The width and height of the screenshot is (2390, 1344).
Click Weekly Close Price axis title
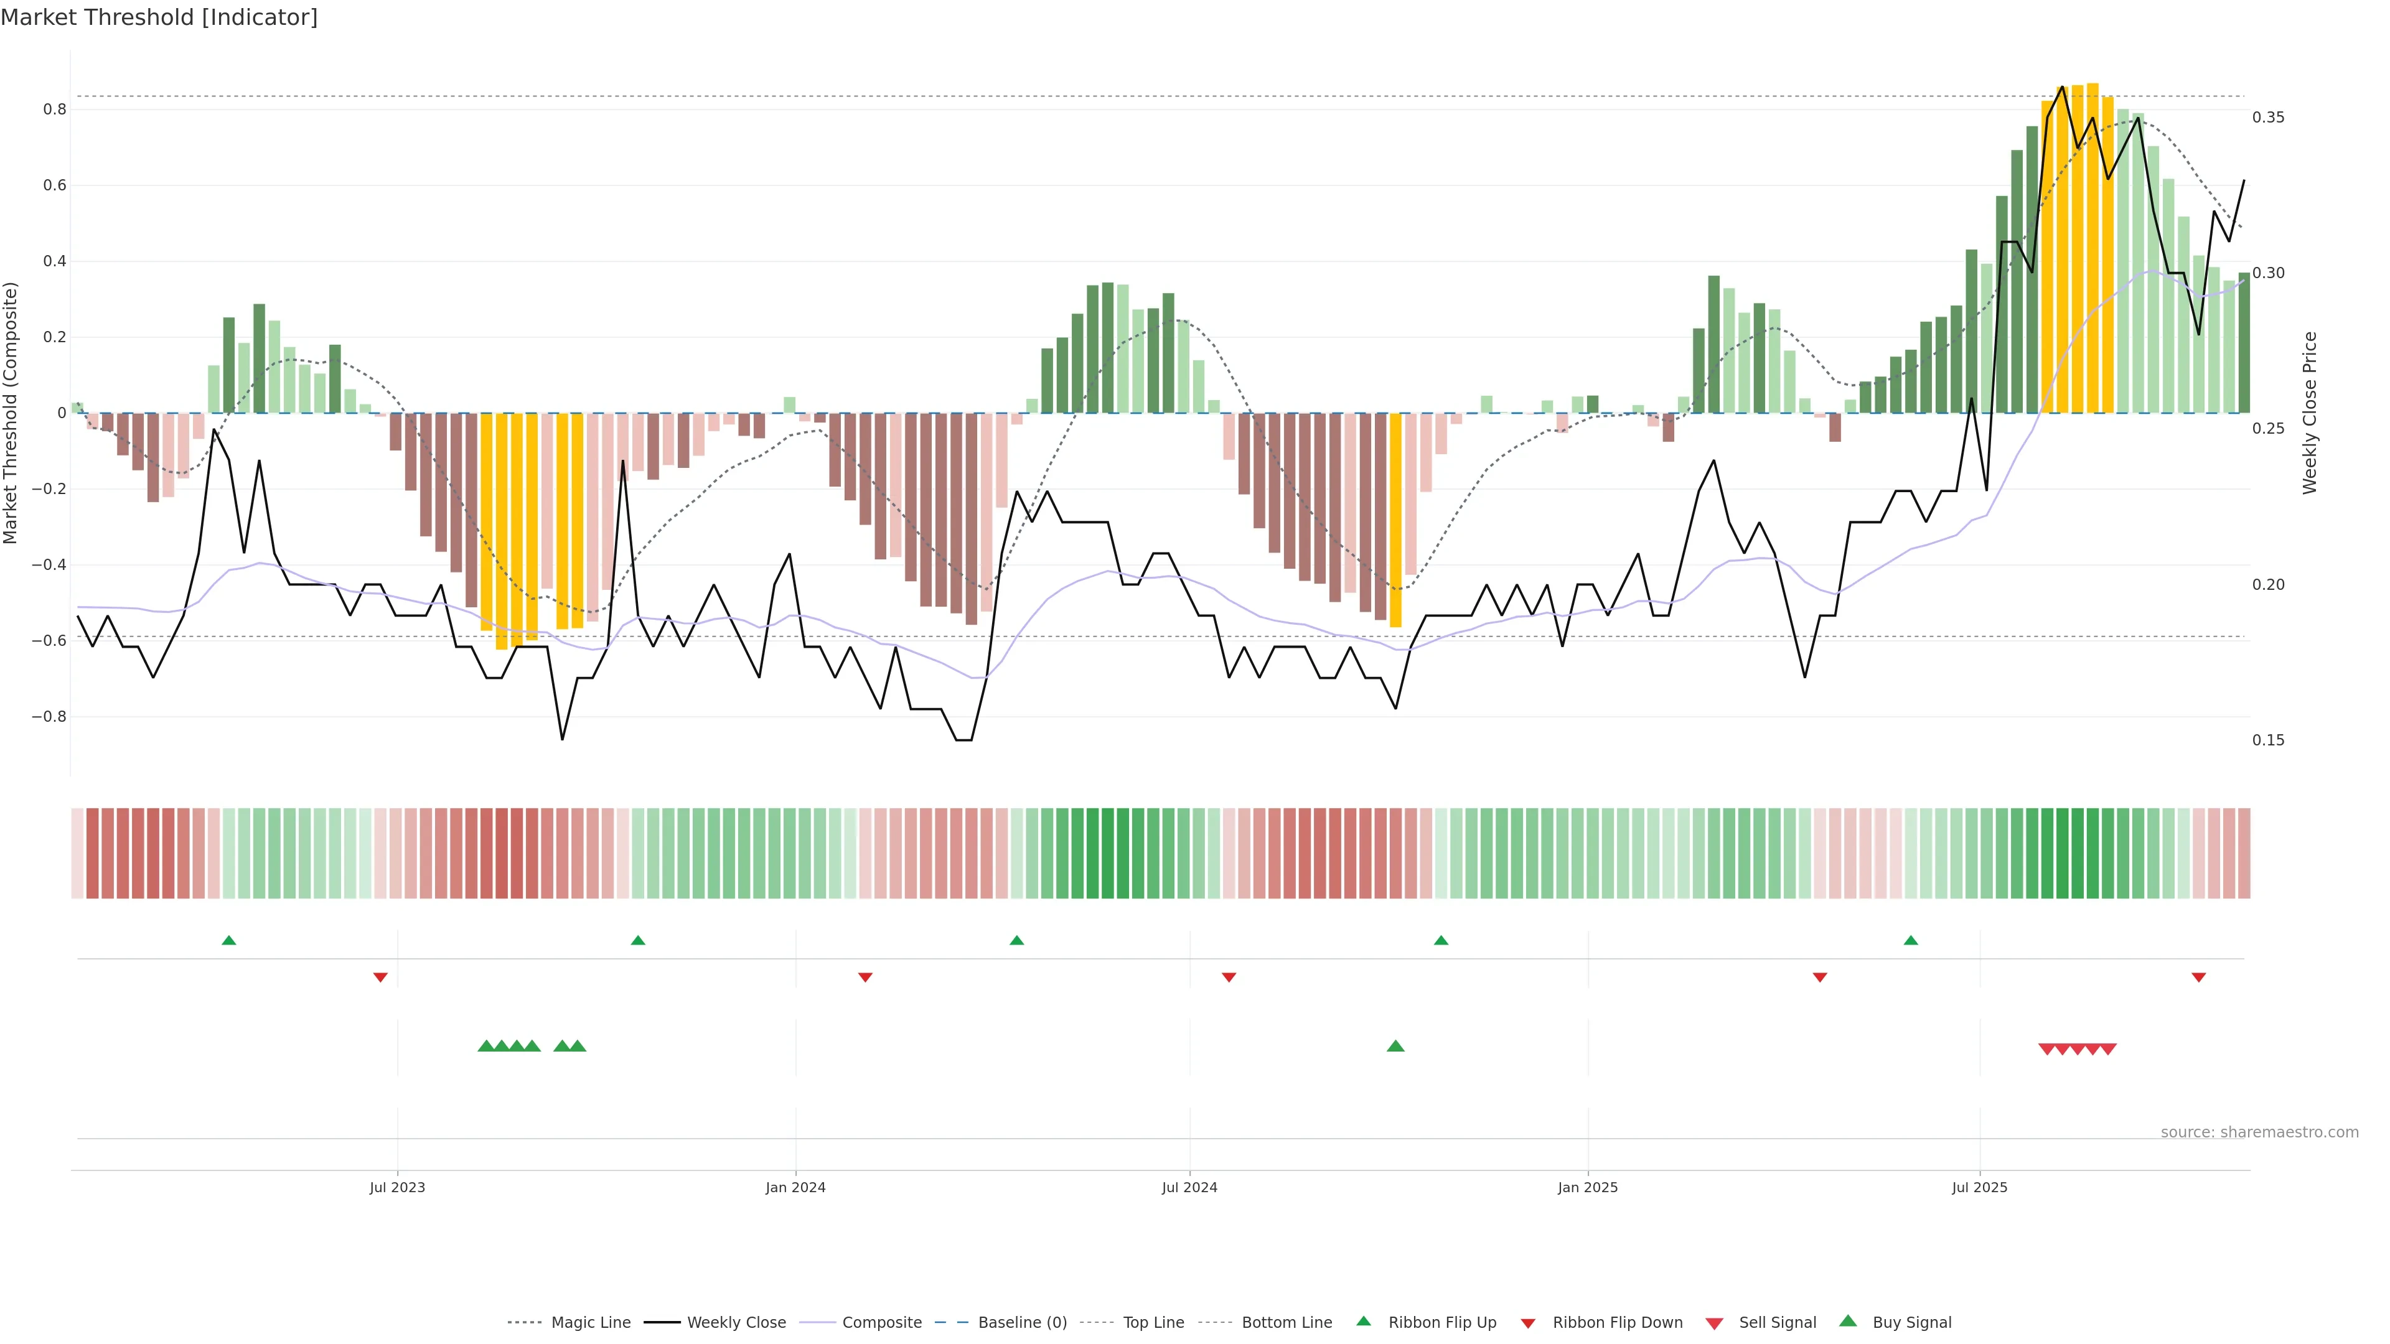point(2309,413)
